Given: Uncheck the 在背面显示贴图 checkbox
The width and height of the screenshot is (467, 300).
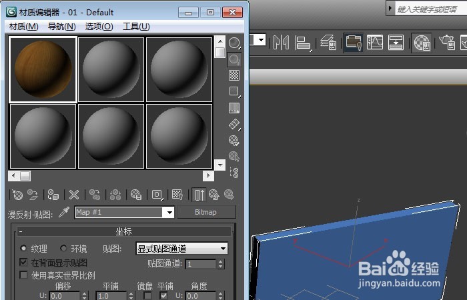Looking at the screenshot, I should pos(23,262).
